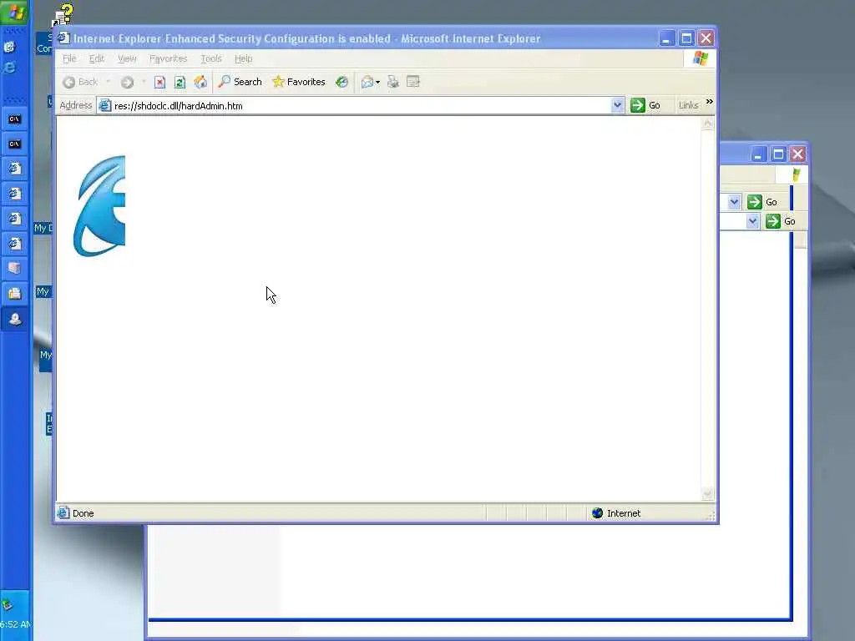The width and height of the screenshot is (855, 641).
Task: Click upper Go button in background window
Action: [x=763, y=202]
